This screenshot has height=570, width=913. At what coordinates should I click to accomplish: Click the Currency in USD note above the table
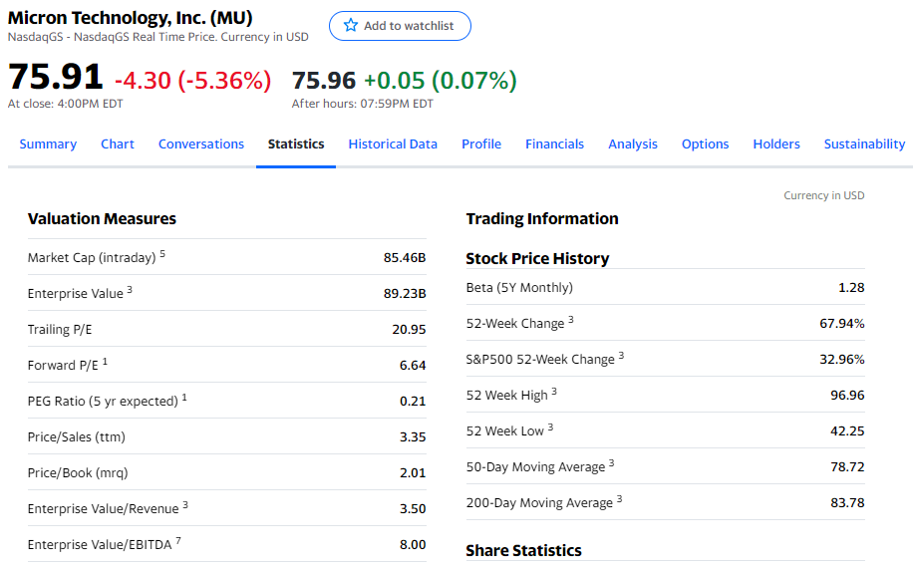click(x=824, y=195)
